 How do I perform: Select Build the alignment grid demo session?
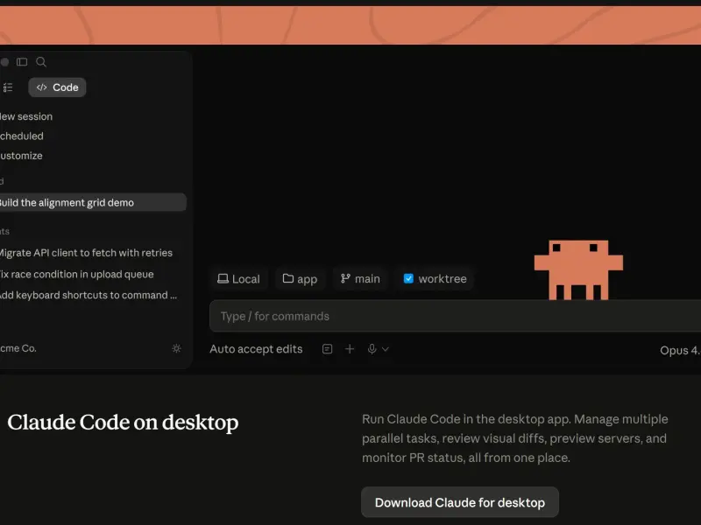[93, 203]
